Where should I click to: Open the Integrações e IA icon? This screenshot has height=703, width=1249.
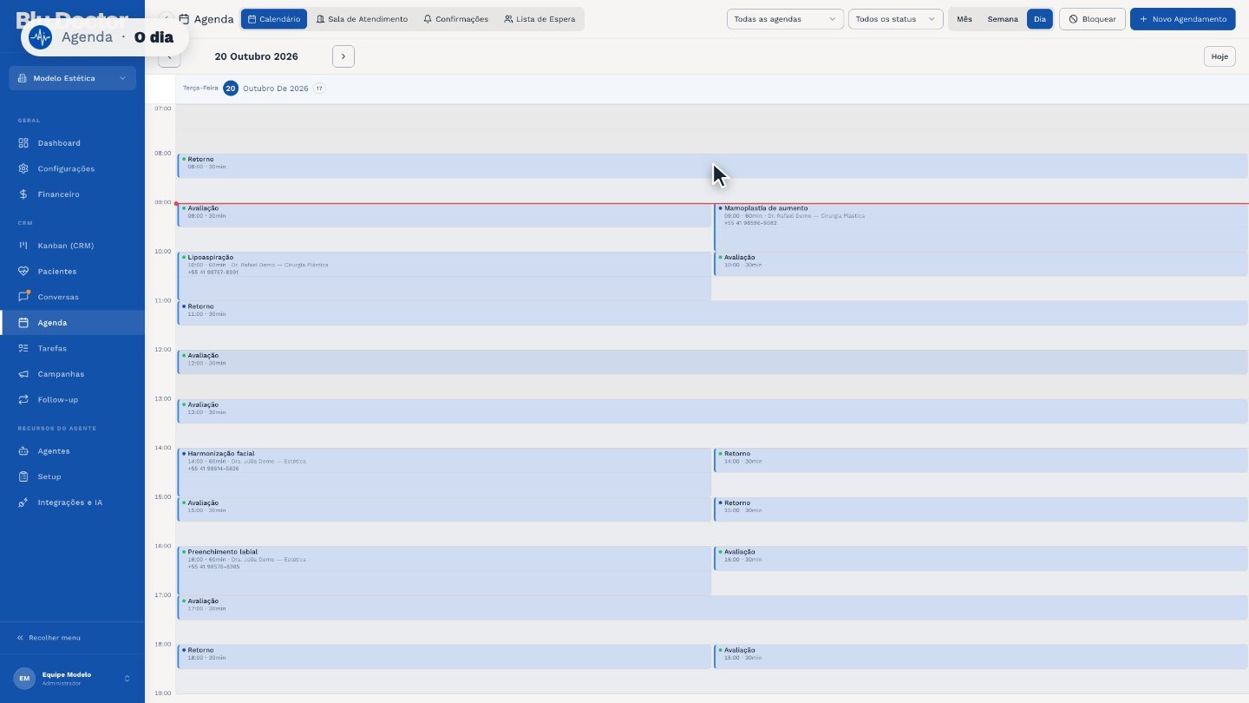(x=23, y=503)
